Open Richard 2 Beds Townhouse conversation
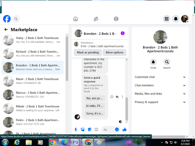This screenshot has height=146, width=195. click(x=32, y=54)
